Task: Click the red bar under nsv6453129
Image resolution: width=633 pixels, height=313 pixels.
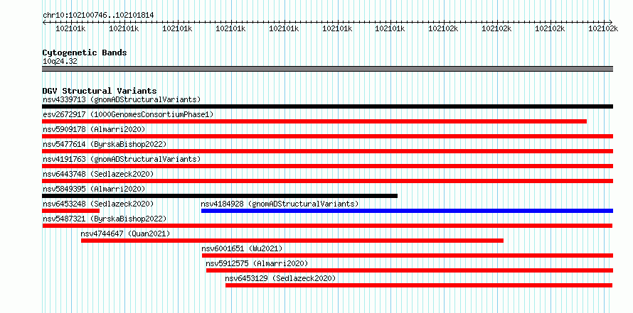Action: [x=419, y=285]
